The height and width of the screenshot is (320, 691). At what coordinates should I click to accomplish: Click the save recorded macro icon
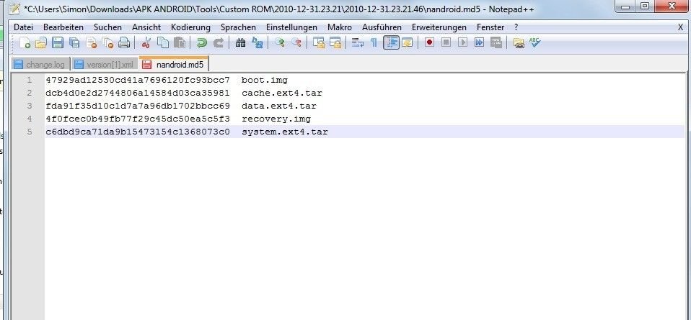496,42
